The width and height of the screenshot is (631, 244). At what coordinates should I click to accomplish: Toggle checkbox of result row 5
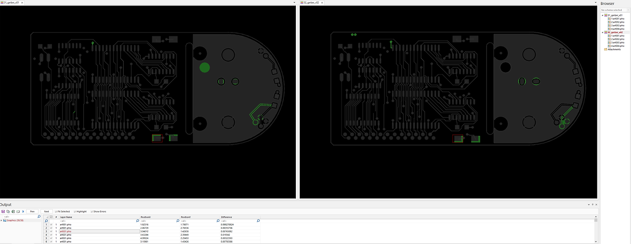[x=51, y=238]
